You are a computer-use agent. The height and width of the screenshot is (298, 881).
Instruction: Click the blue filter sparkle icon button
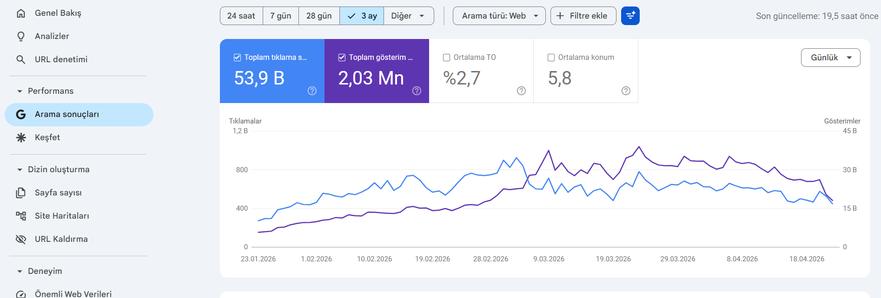point(630,16)
